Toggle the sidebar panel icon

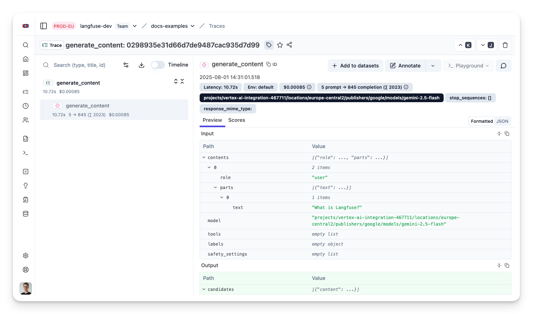44,26
